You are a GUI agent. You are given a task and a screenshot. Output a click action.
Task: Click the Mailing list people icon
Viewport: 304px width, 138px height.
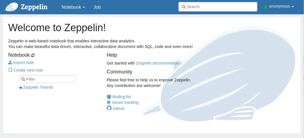pos(109,96)
